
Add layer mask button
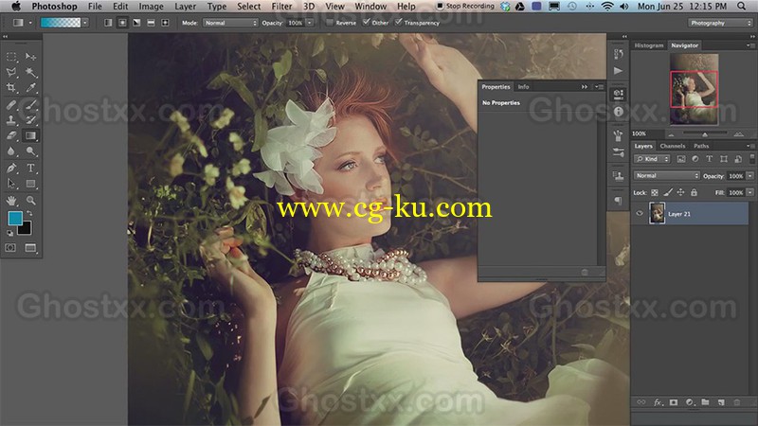674,401
